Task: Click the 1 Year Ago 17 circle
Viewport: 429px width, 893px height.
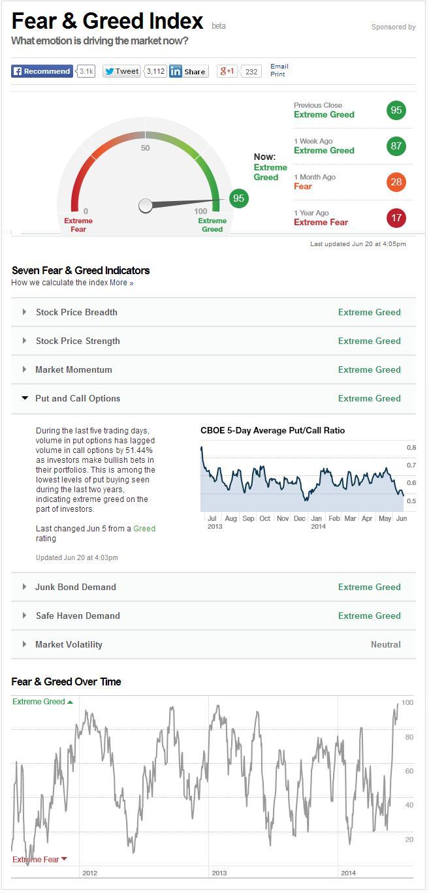Action: click(396, 217)
